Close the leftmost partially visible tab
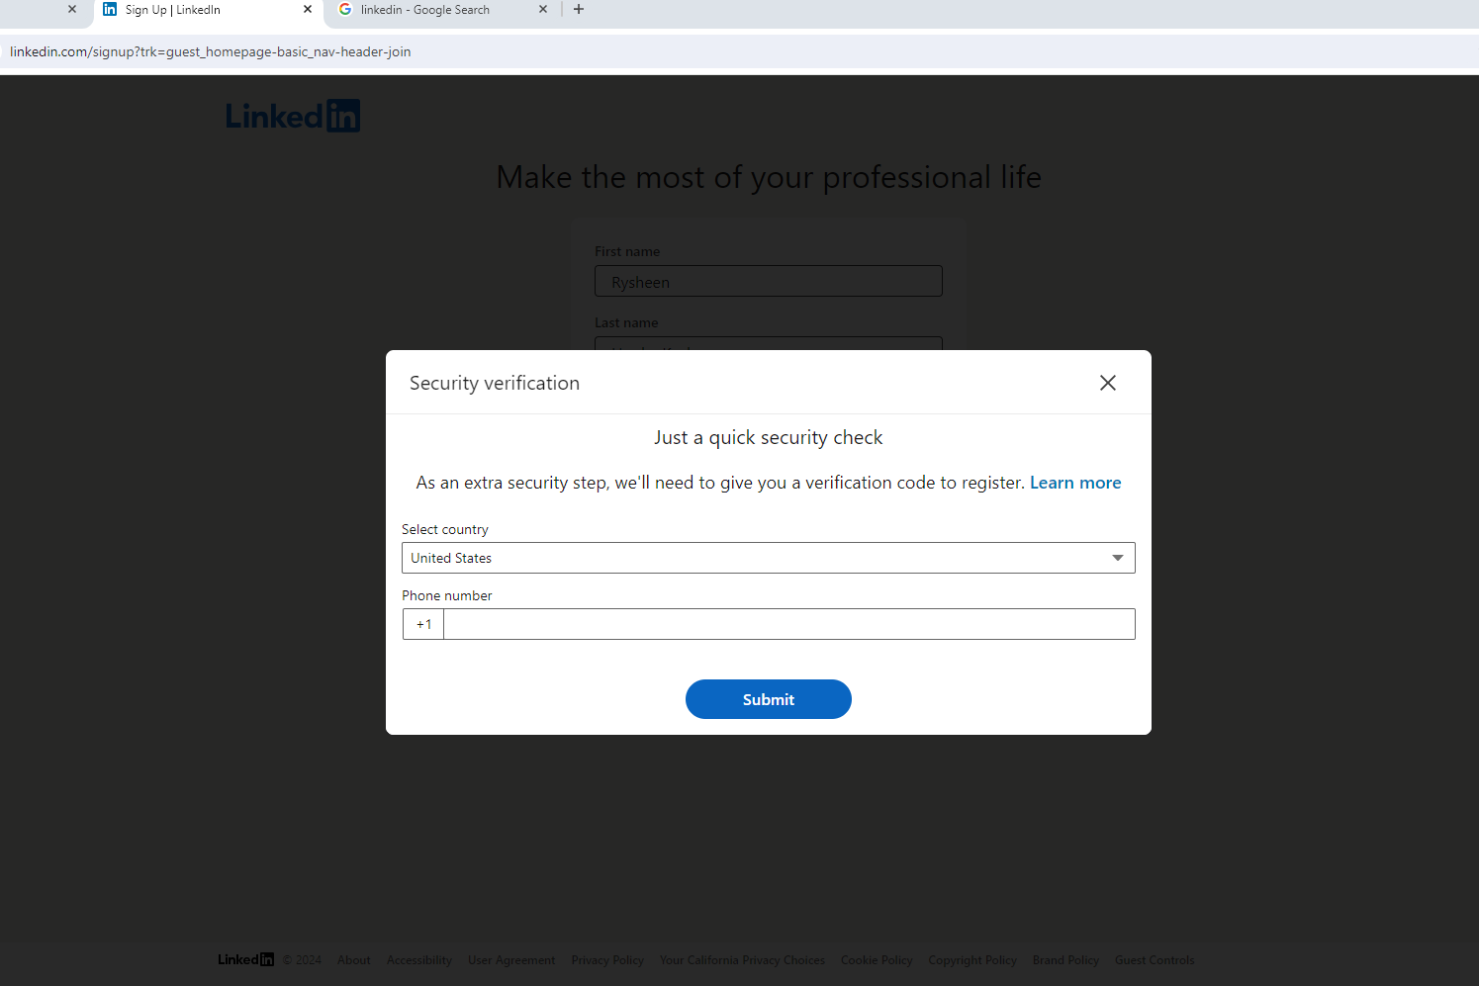 click(x=72, y=9)
